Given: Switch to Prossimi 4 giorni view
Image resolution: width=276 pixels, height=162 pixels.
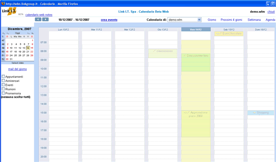Looking at the screenshot, I should click(231, 20).
